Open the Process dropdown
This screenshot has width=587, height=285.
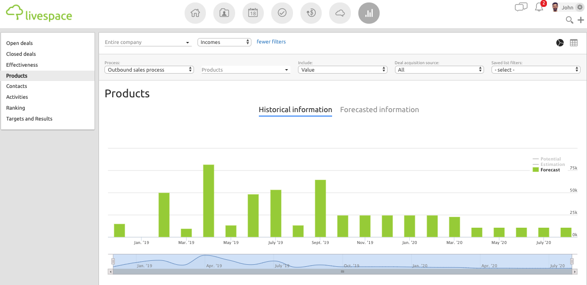click(149, 70)
